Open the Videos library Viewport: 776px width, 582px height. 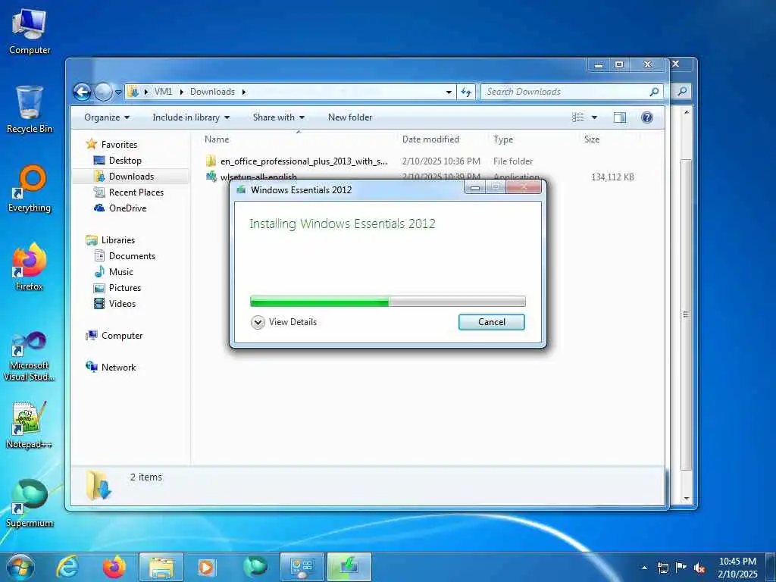122,304
